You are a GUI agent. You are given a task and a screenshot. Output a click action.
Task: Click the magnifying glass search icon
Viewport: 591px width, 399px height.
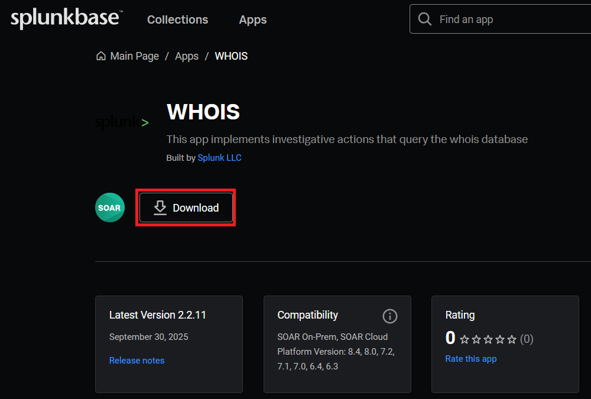click(424, 20)
